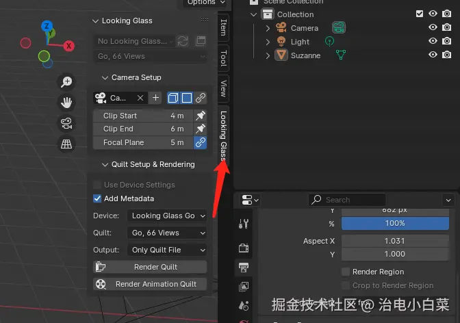This screenshot has width=460, height=323.
Task: Toggle Collection exclude checkbox
Action: [420, 14]
